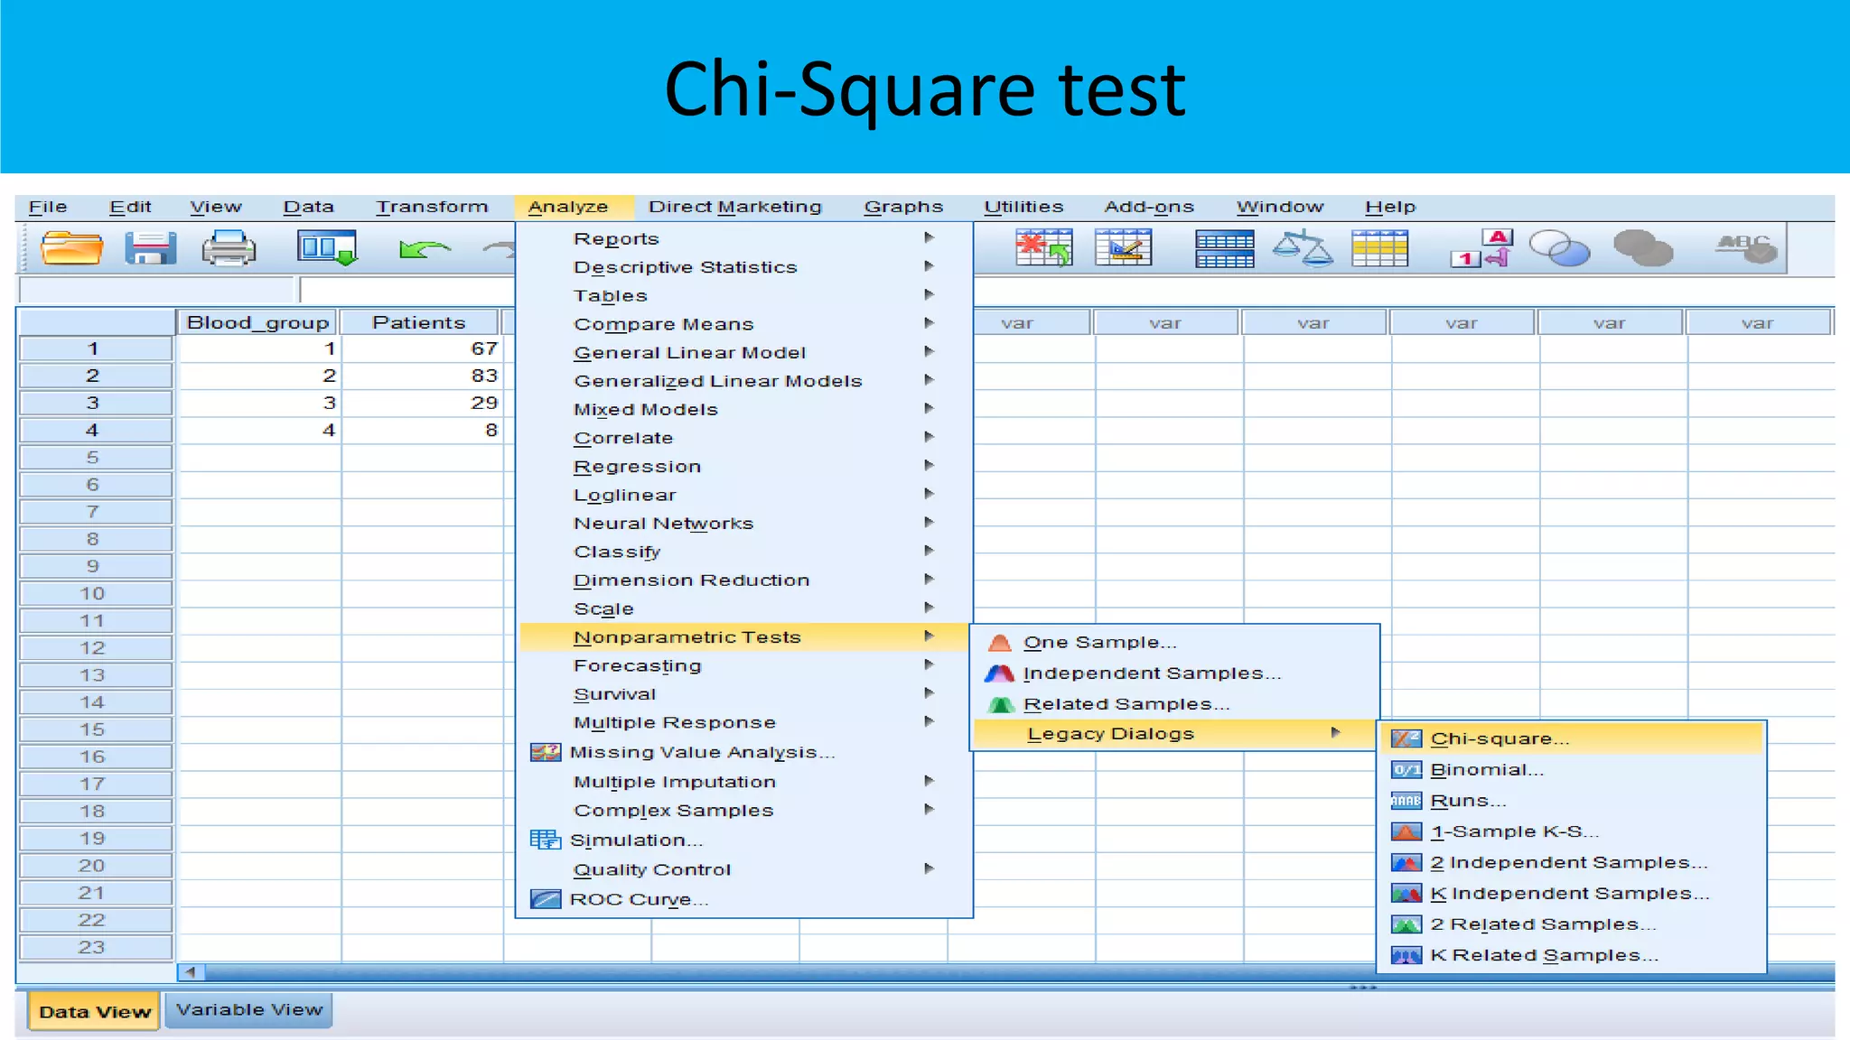1850x1040 pixels.
Task: Click the Missing Value Analysis icon
Action: pyautogui.click(x=546, y=752)
